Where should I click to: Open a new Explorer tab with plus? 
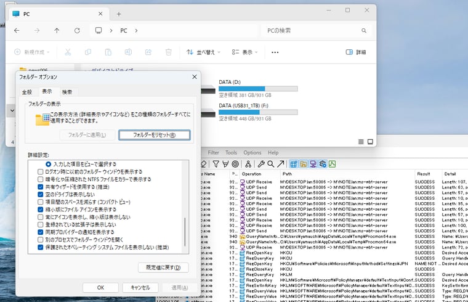(x=119, y=14)
